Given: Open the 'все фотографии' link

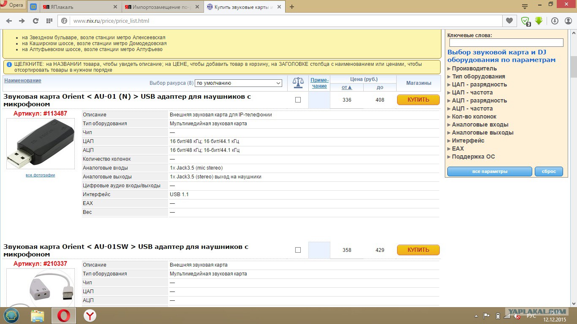Looking at the screenshot, I should (x=40, y=175).
